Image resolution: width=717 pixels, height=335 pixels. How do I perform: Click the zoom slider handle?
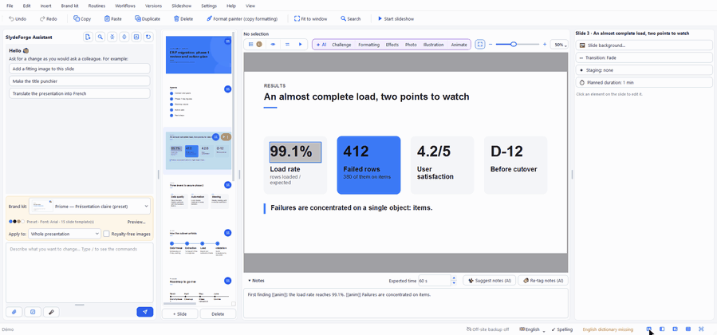(514, 45)
